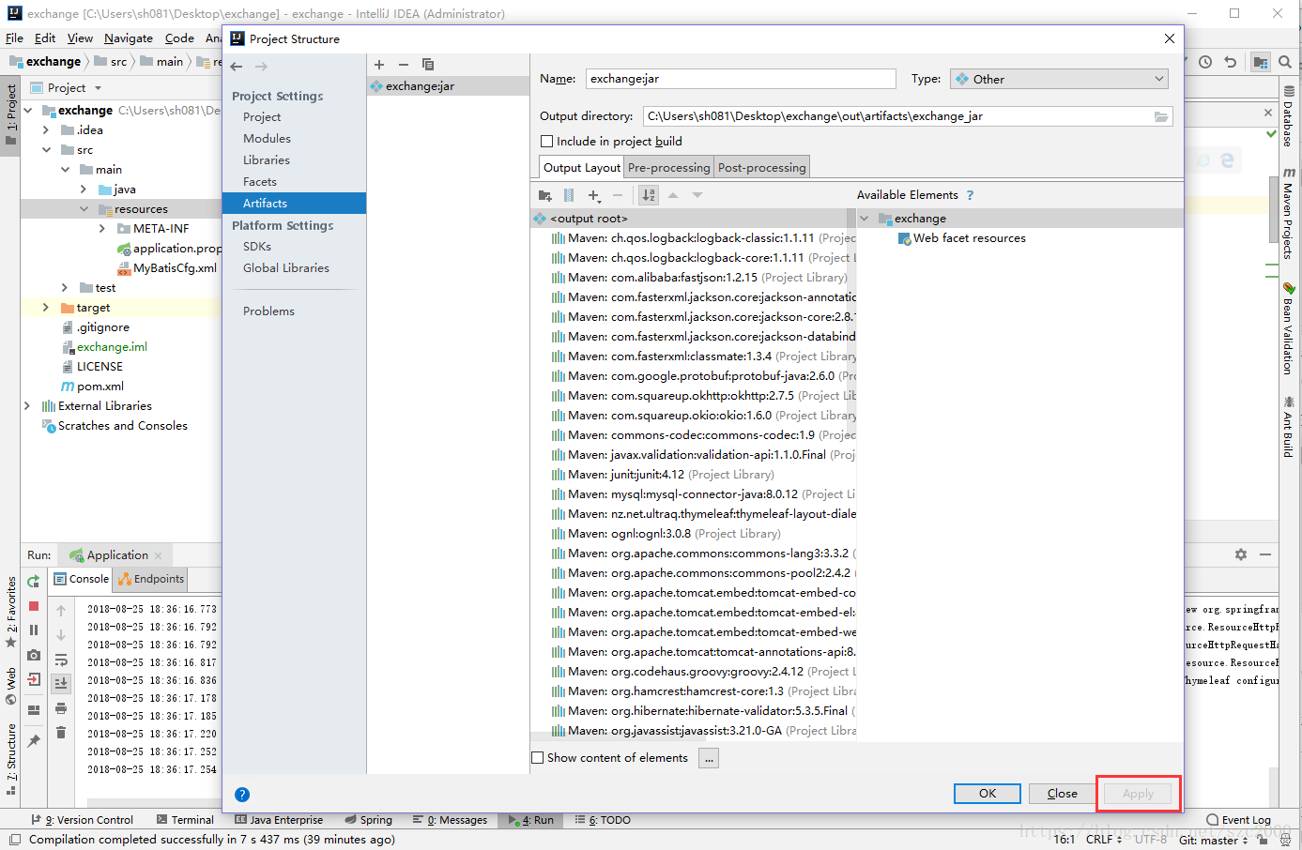This screenshot has height=850, width=1302.
Task: Click the back arrow in Project Structure
Action: pos(237,67)
